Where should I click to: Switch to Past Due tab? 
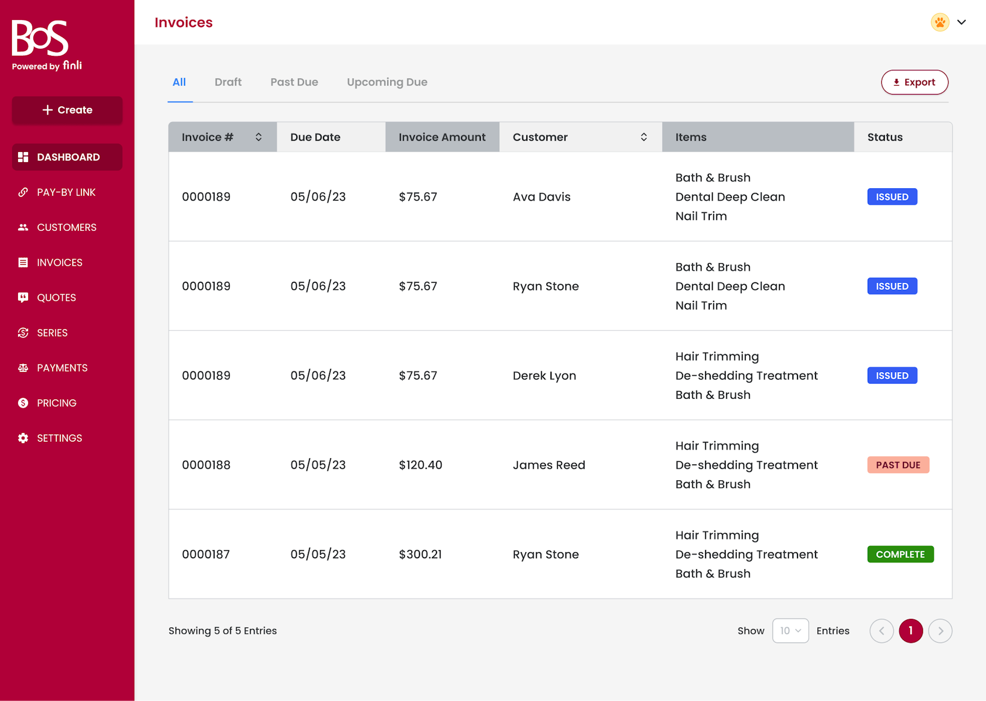point(294,82)
